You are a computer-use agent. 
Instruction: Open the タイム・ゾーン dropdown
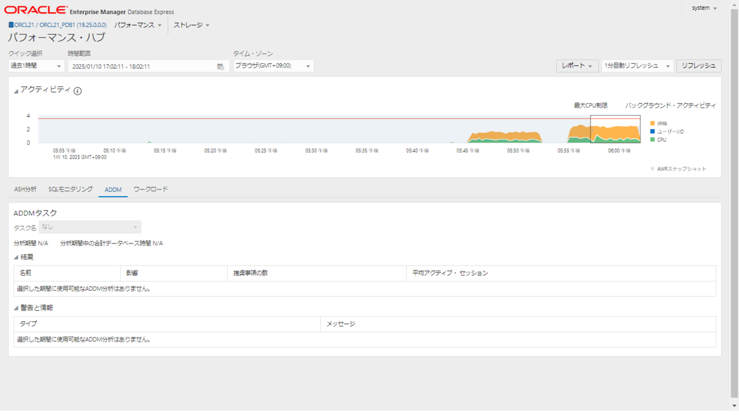pyautogui.click(x=271, y=66)
